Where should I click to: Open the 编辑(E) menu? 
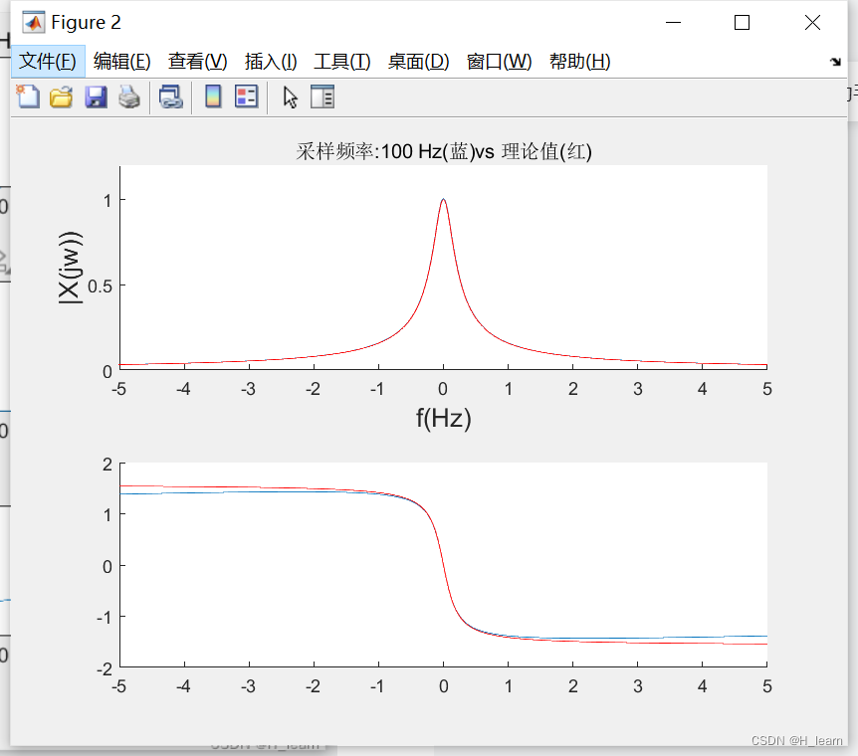pyautogui.click(x=121, y=62)
